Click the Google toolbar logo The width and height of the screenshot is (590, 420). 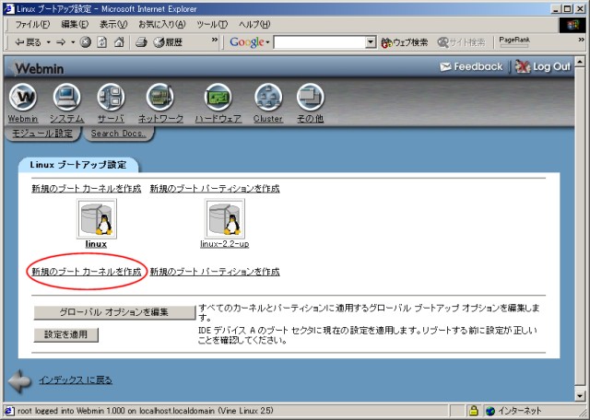pyautogui.click(x=247, y=42)
